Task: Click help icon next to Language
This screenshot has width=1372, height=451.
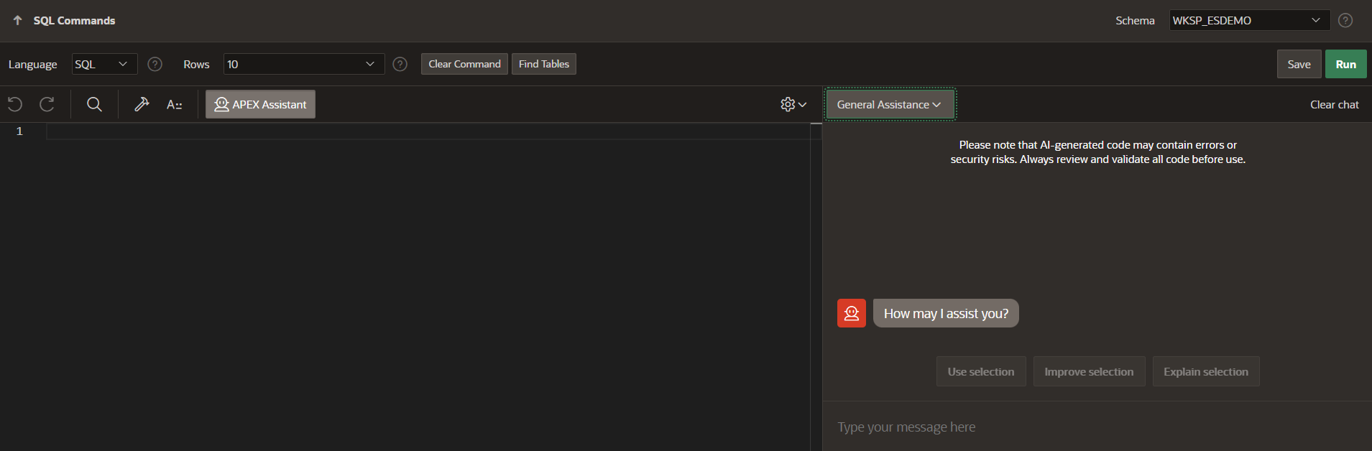Action: [x=155, y=64]
